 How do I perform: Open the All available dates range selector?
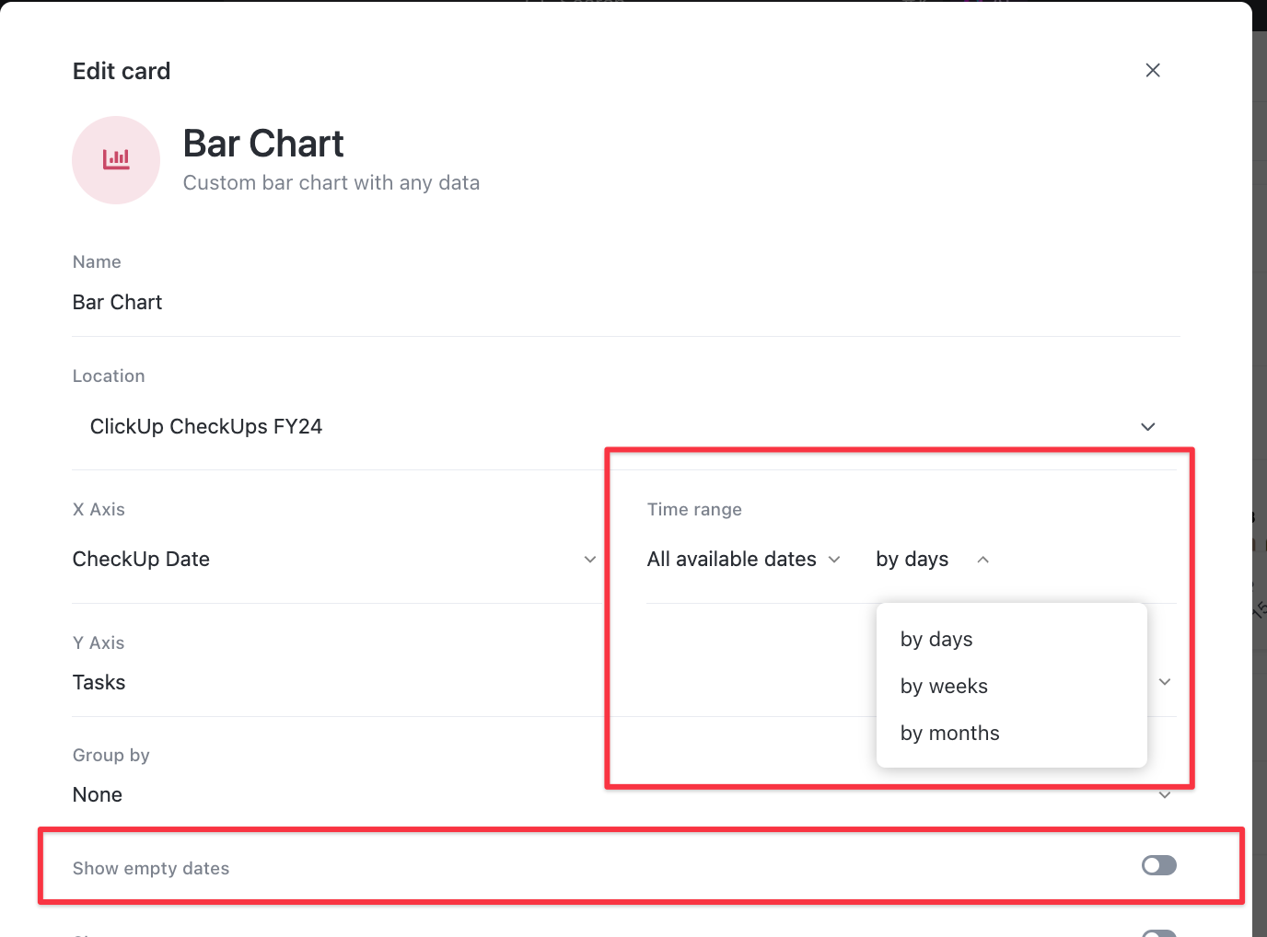pos(732,560)
